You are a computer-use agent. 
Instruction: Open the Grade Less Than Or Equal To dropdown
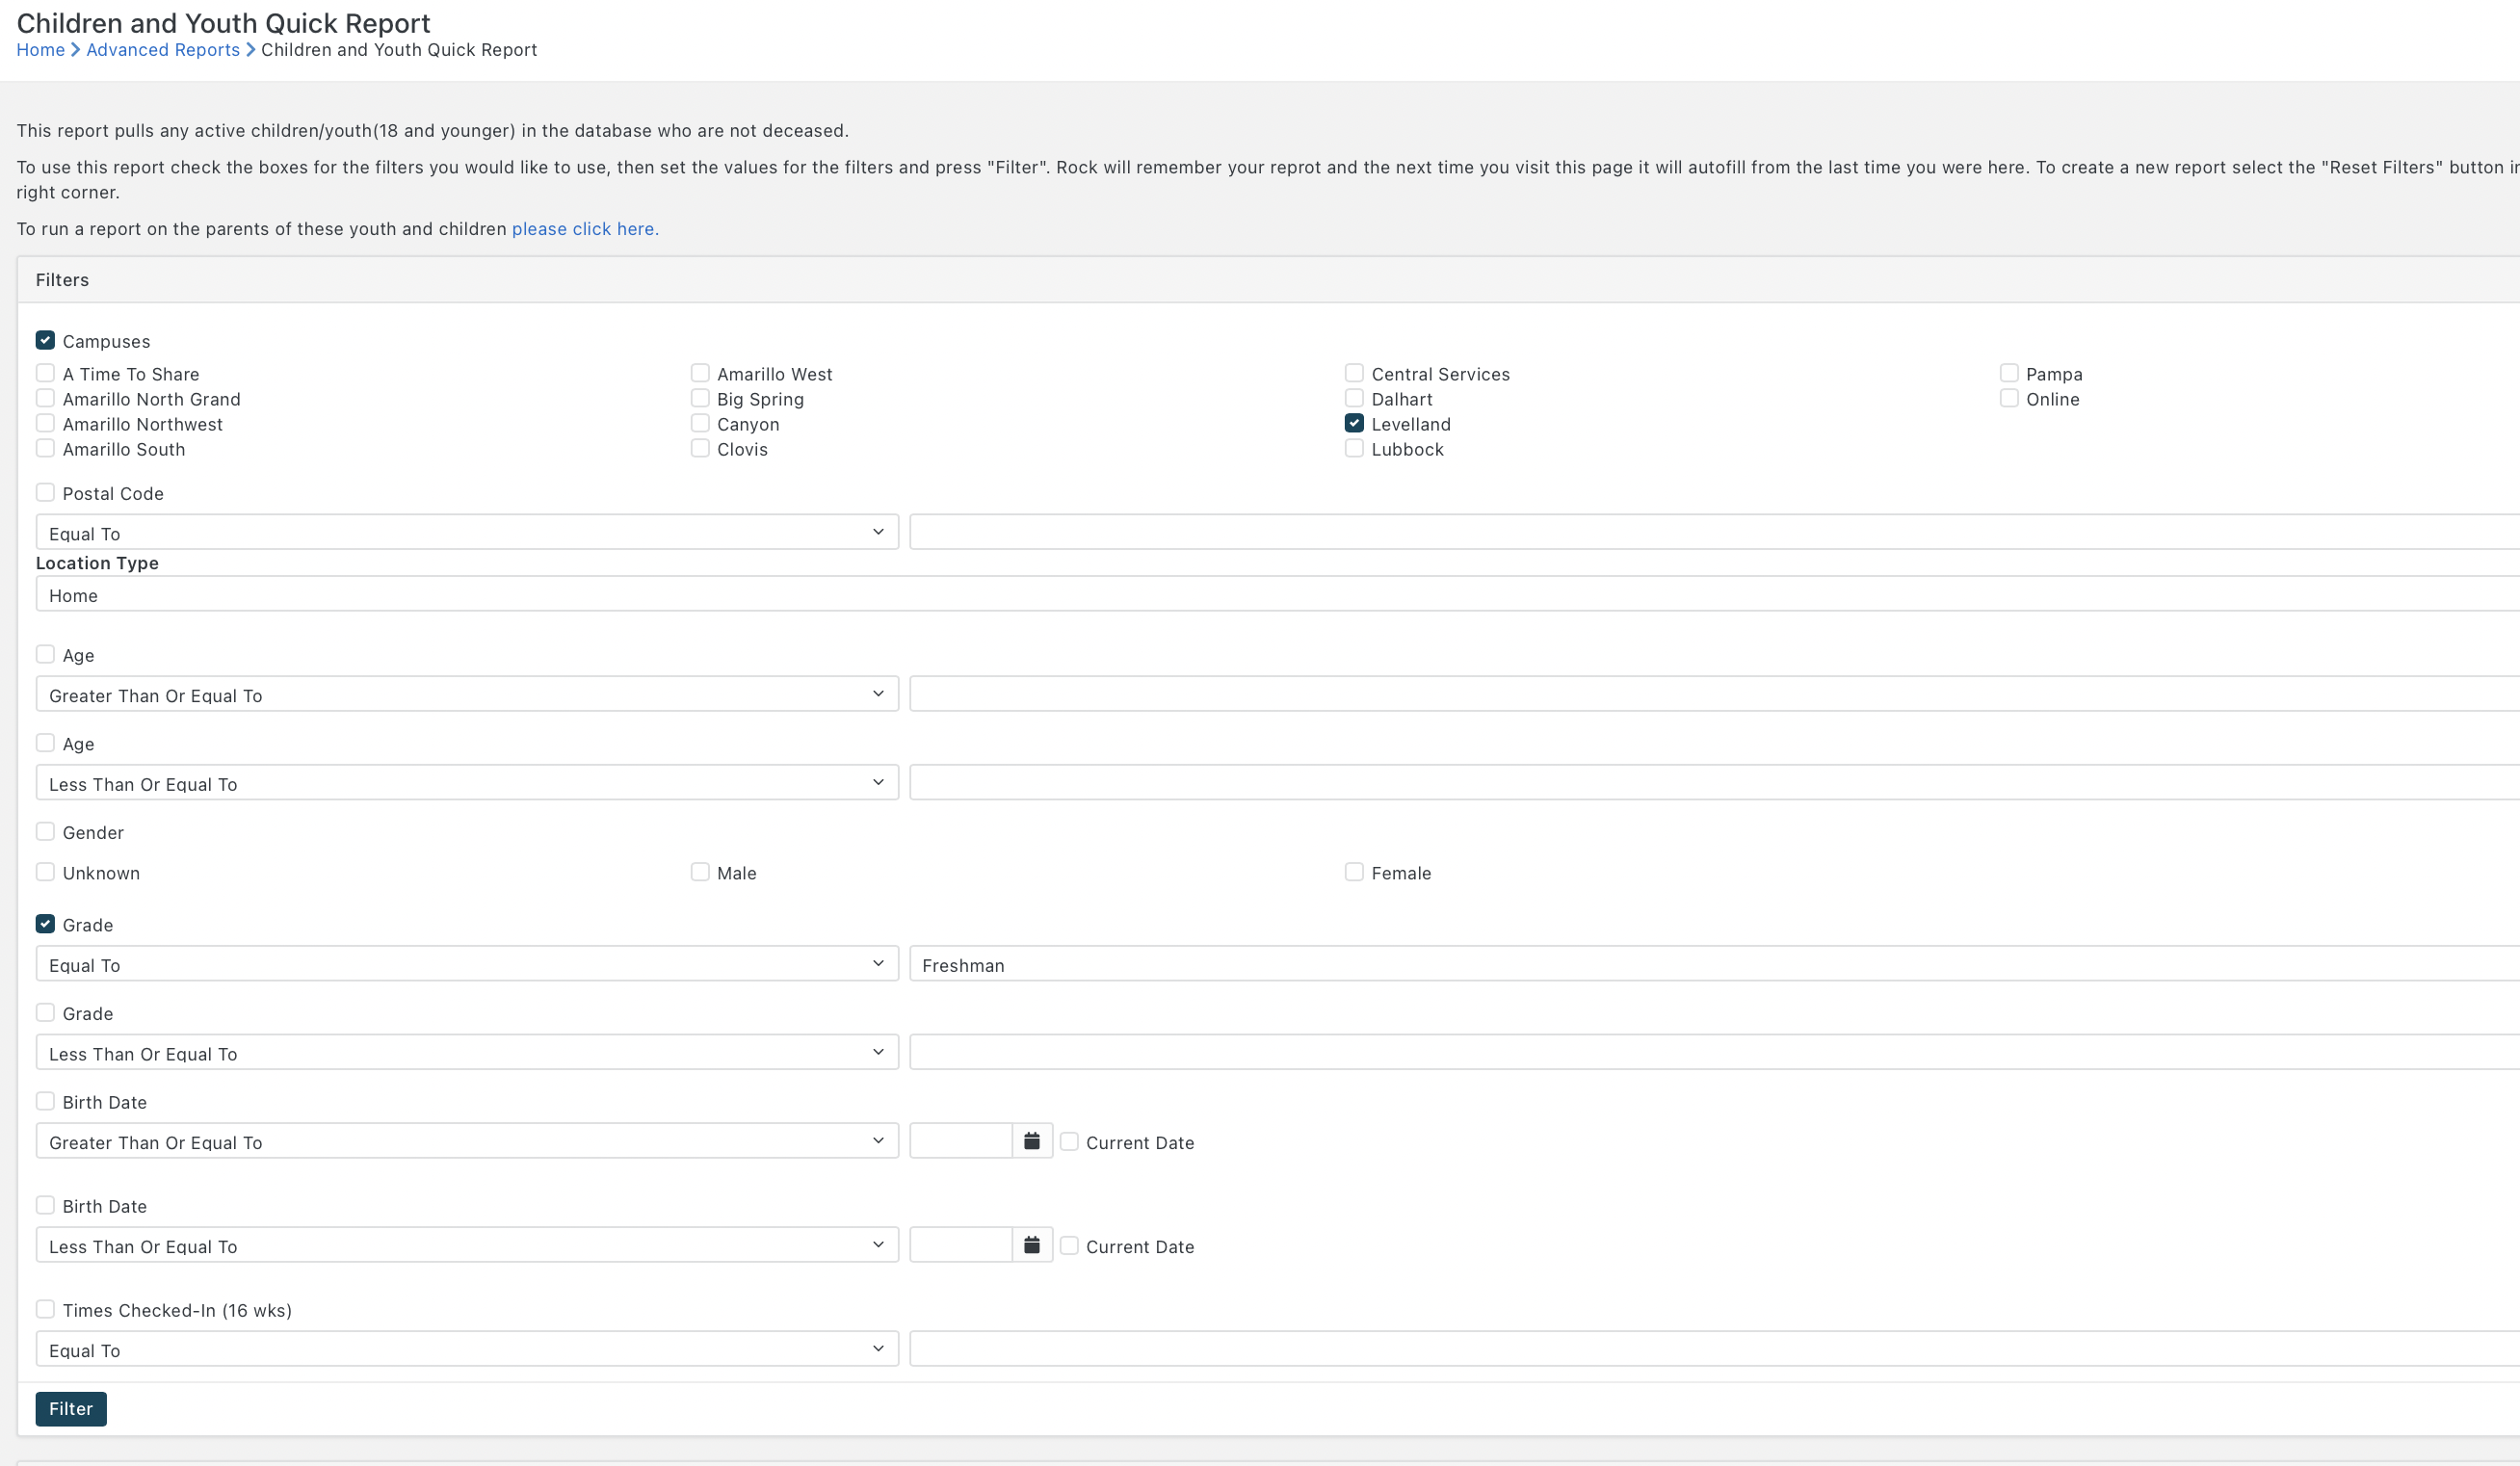pos(467,1052)
